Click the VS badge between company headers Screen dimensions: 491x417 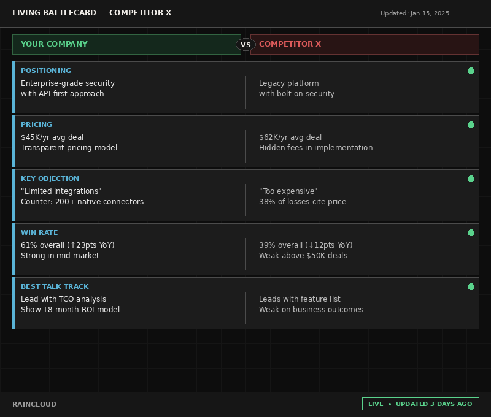(245, 44)
